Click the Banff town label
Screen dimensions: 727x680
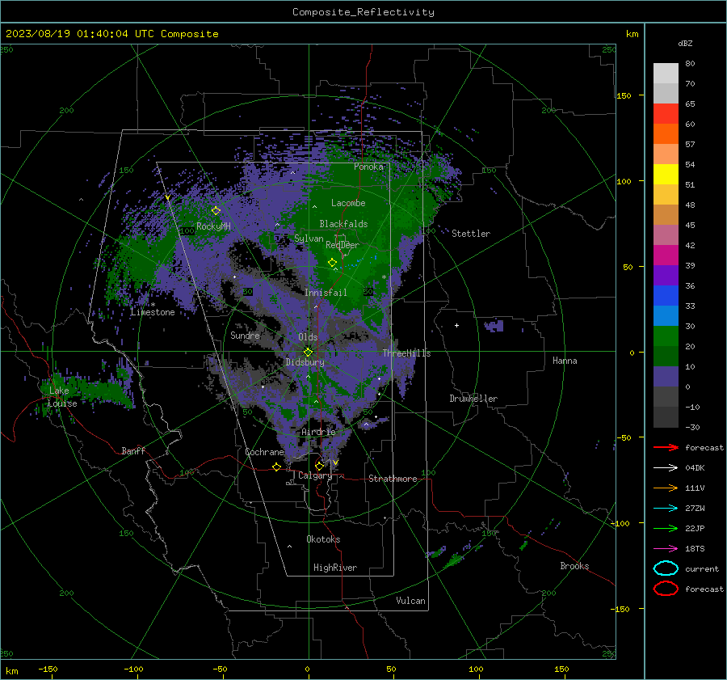133,450
